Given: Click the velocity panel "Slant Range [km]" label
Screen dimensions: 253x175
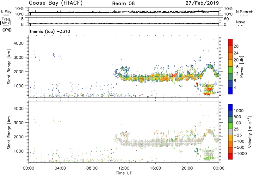Looking at the screenshot, I should click(9, 132).
